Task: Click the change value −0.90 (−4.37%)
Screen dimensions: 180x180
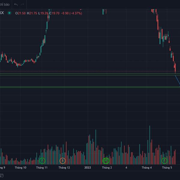Action: (x=71, y=13)
